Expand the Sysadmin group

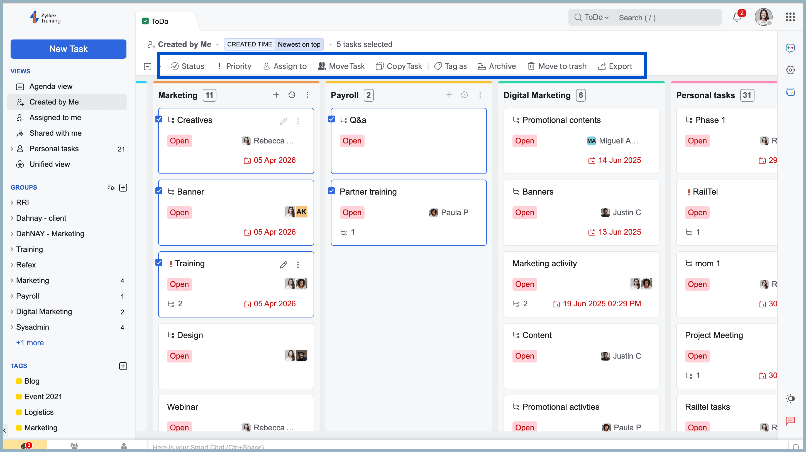pyautogui.click(x=12, y=327)
